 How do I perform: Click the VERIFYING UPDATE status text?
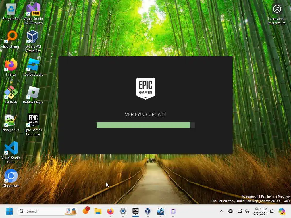pyautogui.click(x=145, y=115)
